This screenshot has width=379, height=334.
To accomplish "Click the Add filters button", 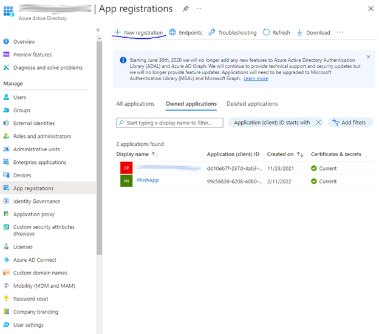I will pos(350,123).
